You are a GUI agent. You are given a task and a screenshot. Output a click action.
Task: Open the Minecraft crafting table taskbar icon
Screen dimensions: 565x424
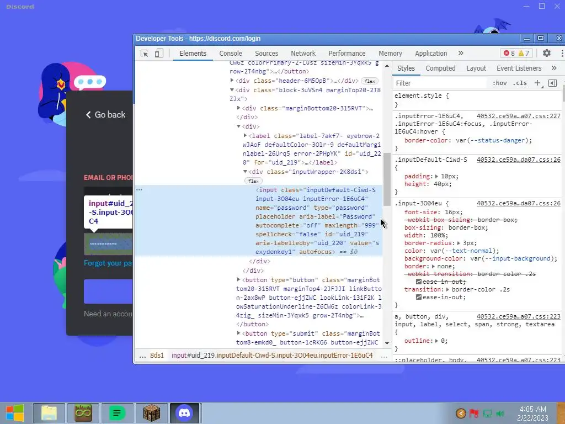click(x=151, y=413)
